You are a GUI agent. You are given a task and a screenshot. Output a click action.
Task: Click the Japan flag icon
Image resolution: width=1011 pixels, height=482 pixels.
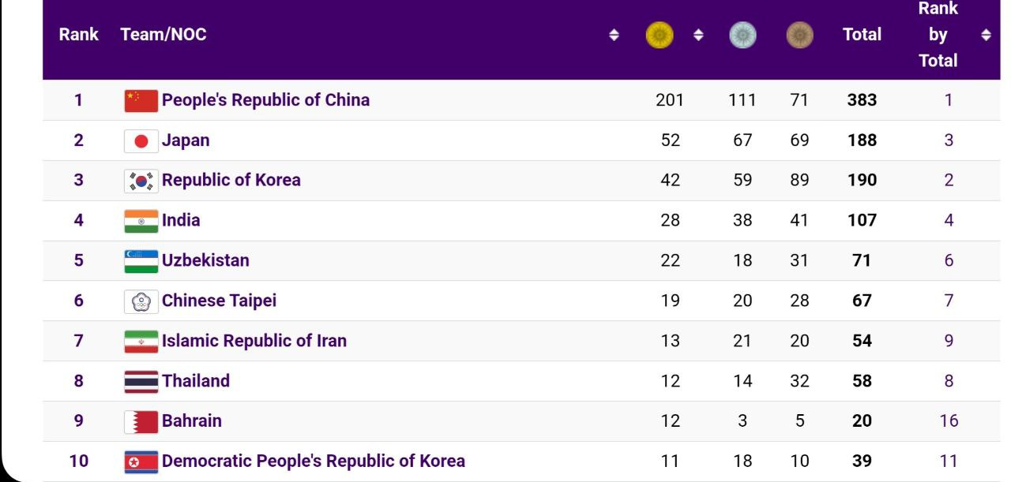coord(141,141)
